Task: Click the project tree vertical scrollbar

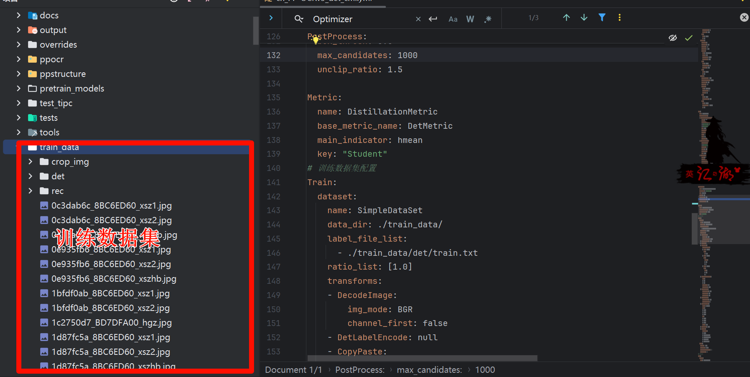Action: [256, 31]
